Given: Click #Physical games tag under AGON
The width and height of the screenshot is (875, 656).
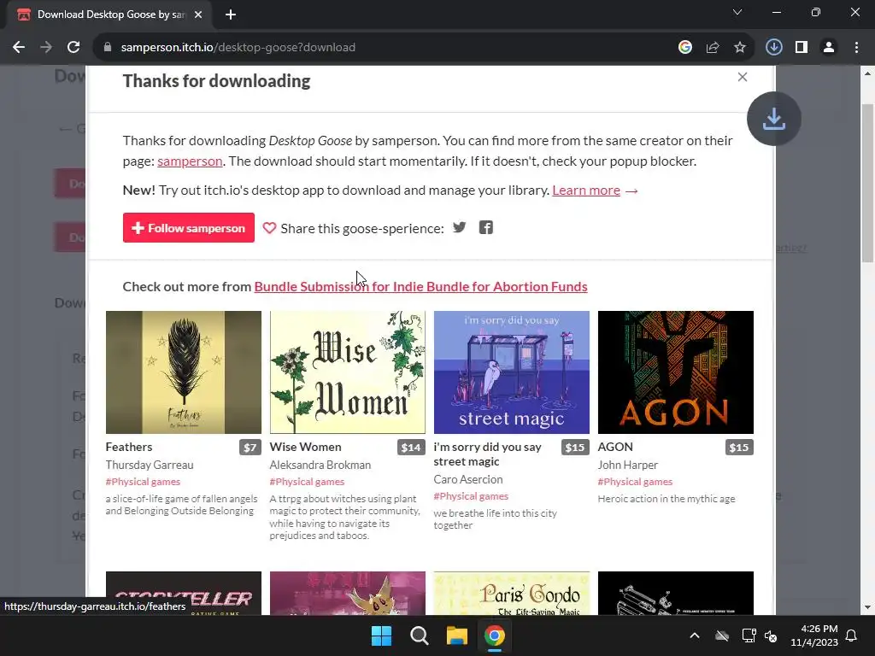Looking at the screenshot, I should (635, 482).
